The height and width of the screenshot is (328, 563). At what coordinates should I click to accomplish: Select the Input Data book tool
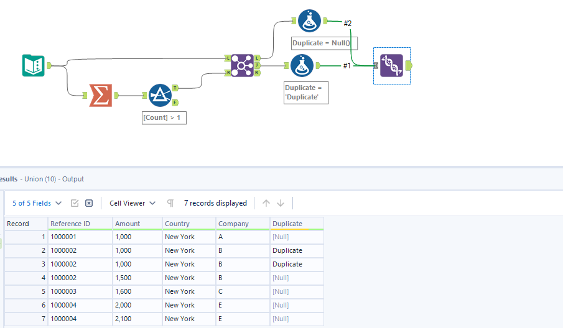pyautogui.click(x=34, y=66)
